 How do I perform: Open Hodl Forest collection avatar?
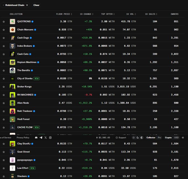click(12, 119)
